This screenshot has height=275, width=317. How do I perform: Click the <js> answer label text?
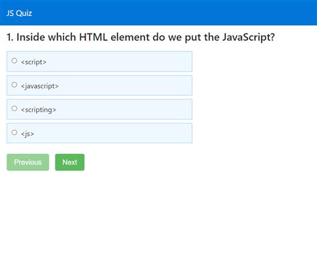coord(27,134)
